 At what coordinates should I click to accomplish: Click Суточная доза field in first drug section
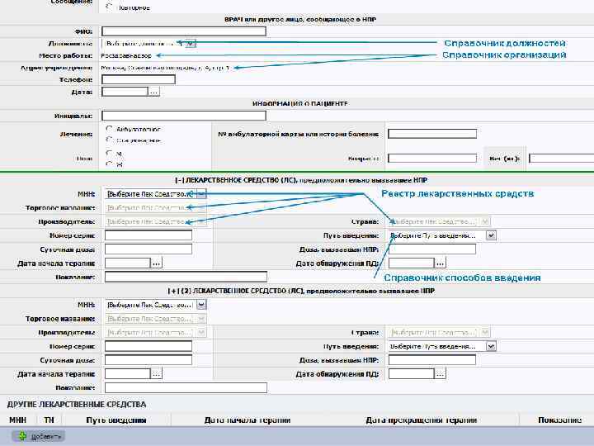click(148, 249)
